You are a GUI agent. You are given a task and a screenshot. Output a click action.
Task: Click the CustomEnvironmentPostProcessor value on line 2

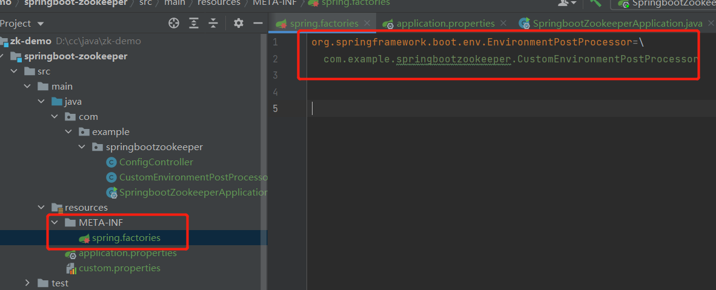coord(608,59)
